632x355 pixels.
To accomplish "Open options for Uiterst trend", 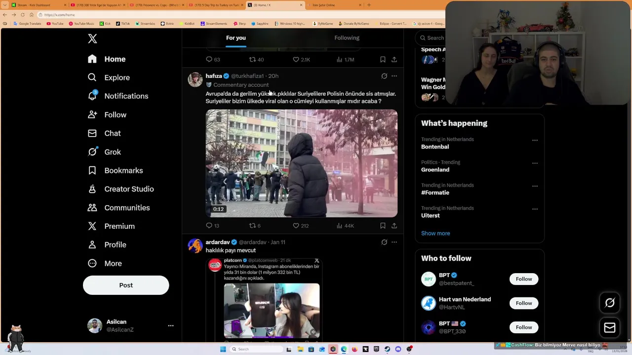I will click(535, 209).
